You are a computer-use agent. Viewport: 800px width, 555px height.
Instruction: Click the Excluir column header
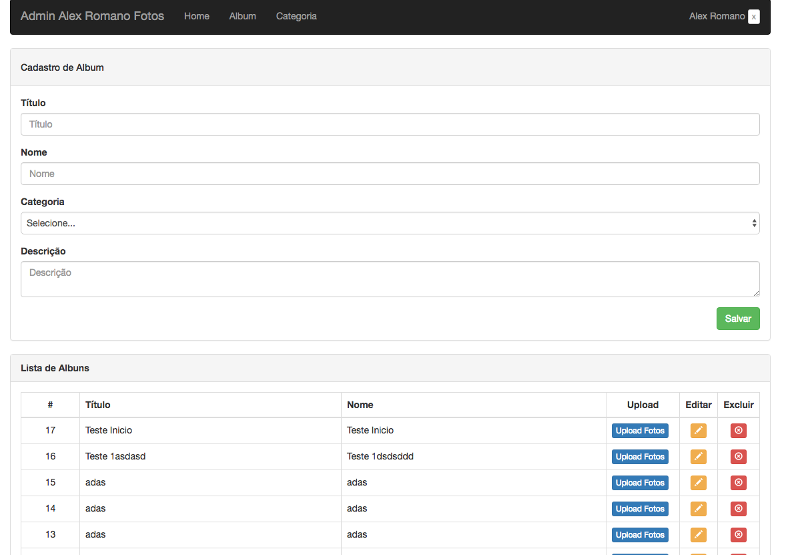pos(738,405)
